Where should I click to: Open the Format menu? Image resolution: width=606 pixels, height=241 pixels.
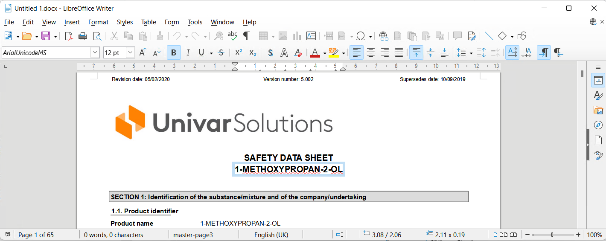(x=98, y=22)
